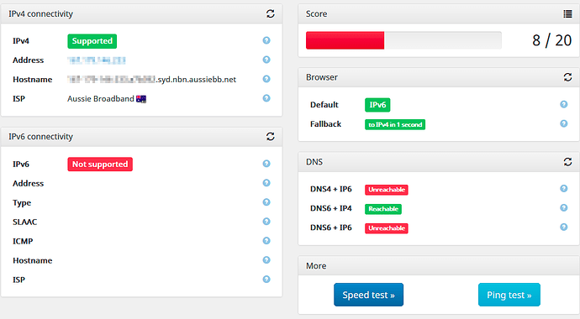Click the Type label in IPv6 panel
The height and width of the screenshot is (319, 580).
[22, 203]
